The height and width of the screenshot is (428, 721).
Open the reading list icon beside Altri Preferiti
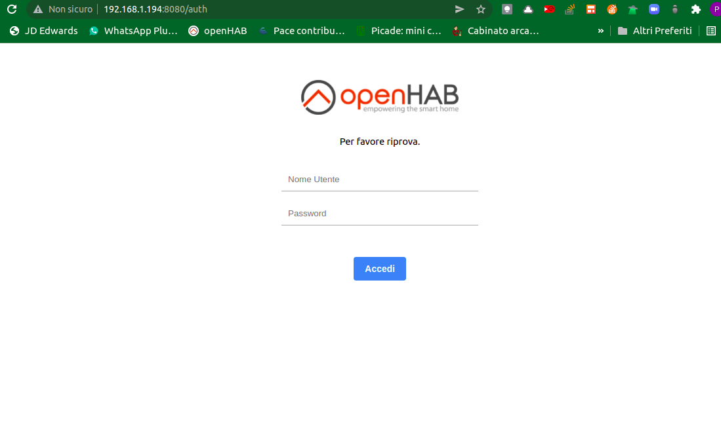(x=711, y=31)
